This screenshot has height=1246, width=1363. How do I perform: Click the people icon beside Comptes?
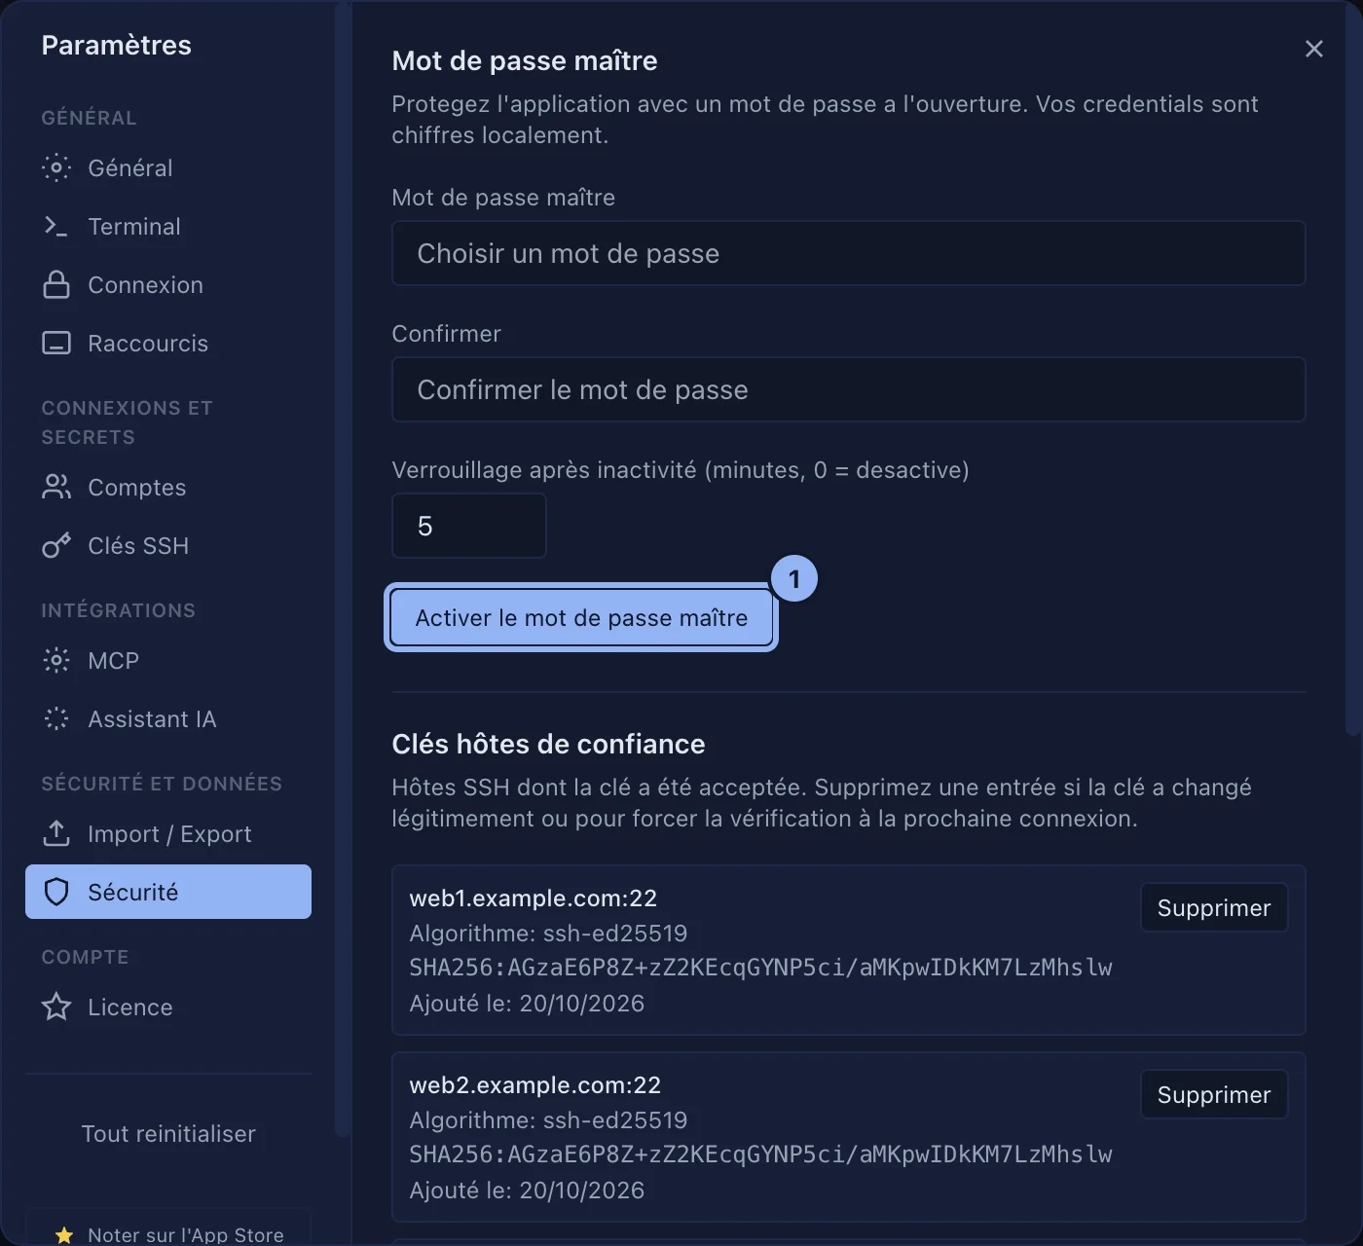coord(56,488)
